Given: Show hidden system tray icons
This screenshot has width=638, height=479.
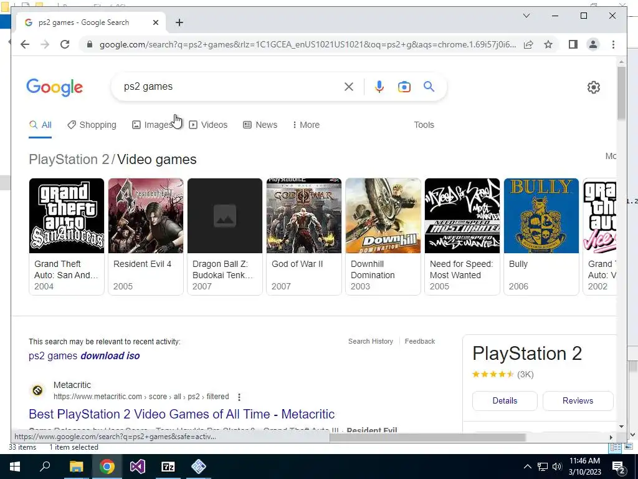Looking at the screenshot, I should pos(527,467).
